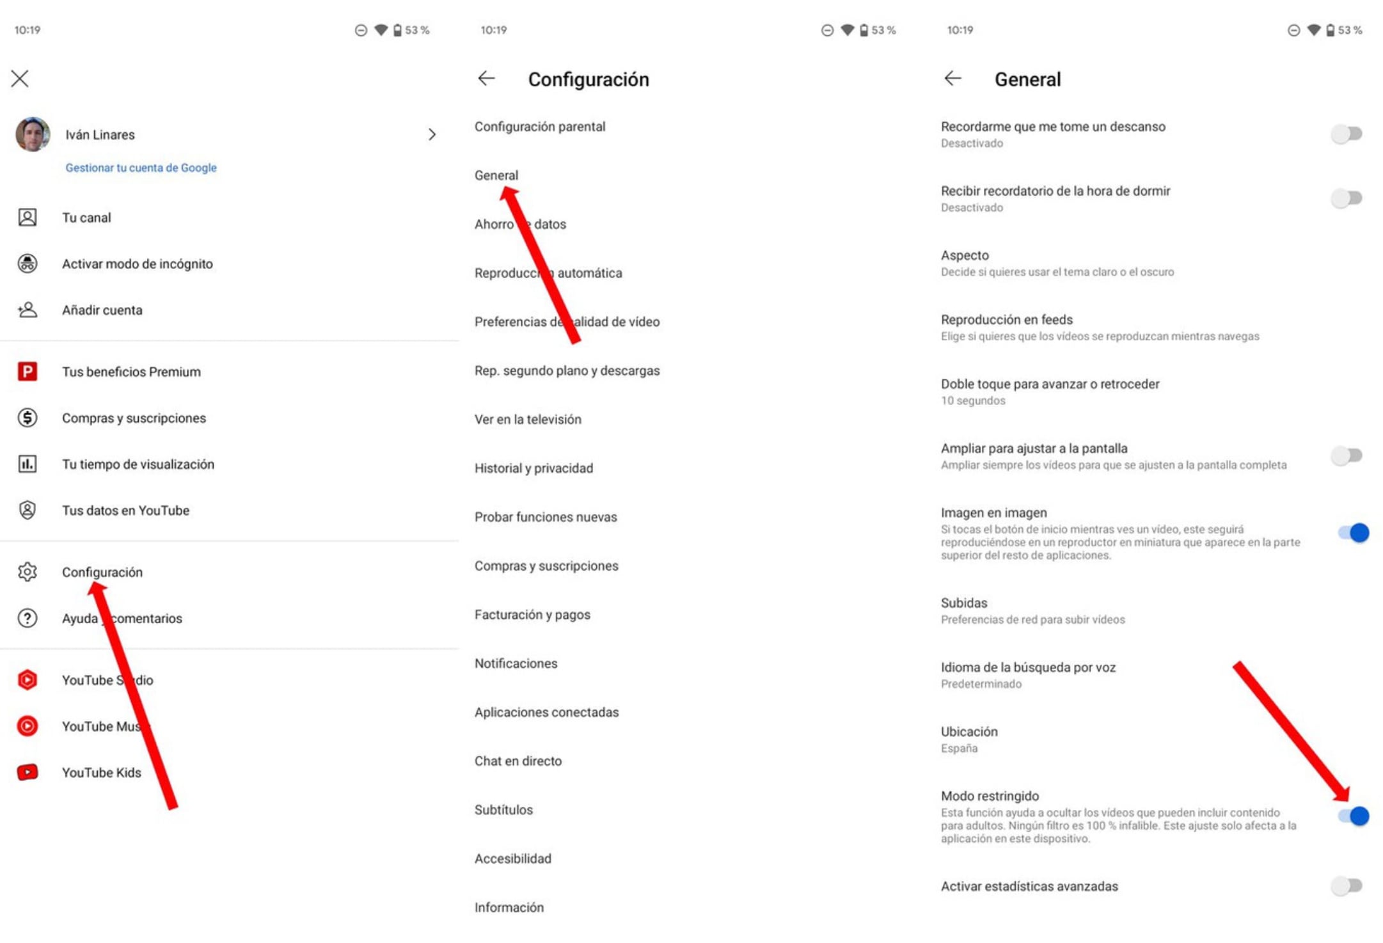Tap Configuración gear icon
Viewport: 1383px width, 943px height.
[28, 571]
